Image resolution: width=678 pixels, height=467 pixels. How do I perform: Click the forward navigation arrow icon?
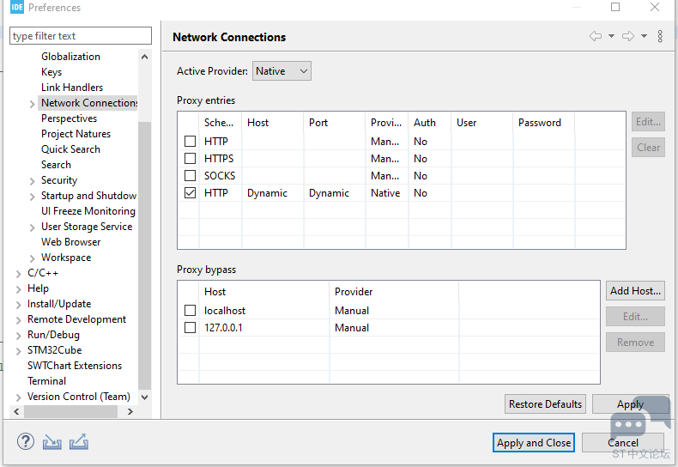(x=627, y=36)
